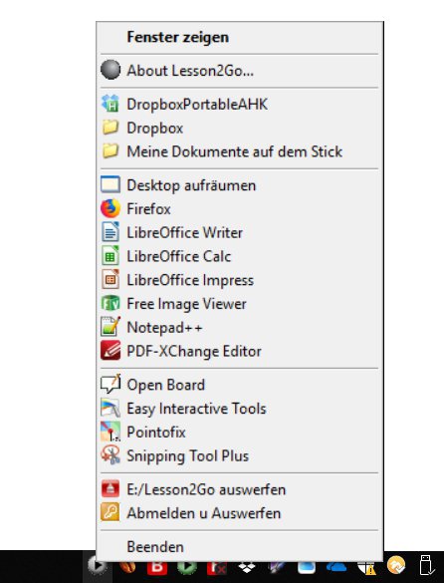444x583 pixels.
Task: Click the Firefox icon in menu
Action: (x=111, y=208)
